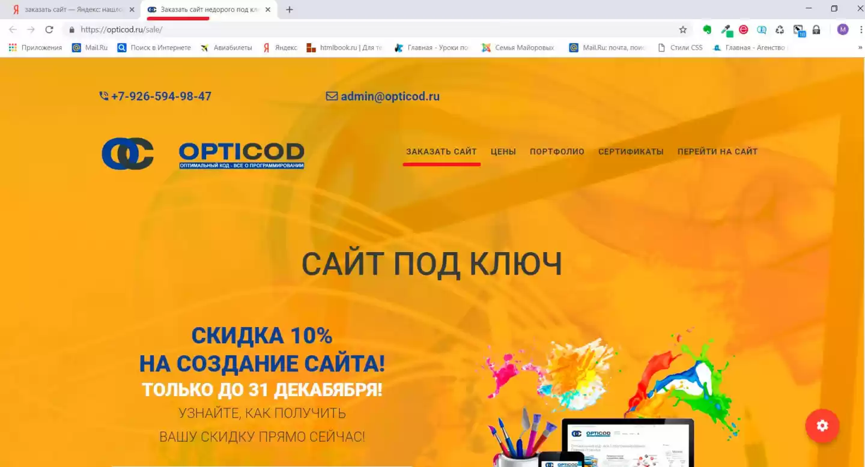Click the НА СОЗДАНИЕ САЙТА! text
865x467 pixels.
pyautogui.click(x=262, y=363)
